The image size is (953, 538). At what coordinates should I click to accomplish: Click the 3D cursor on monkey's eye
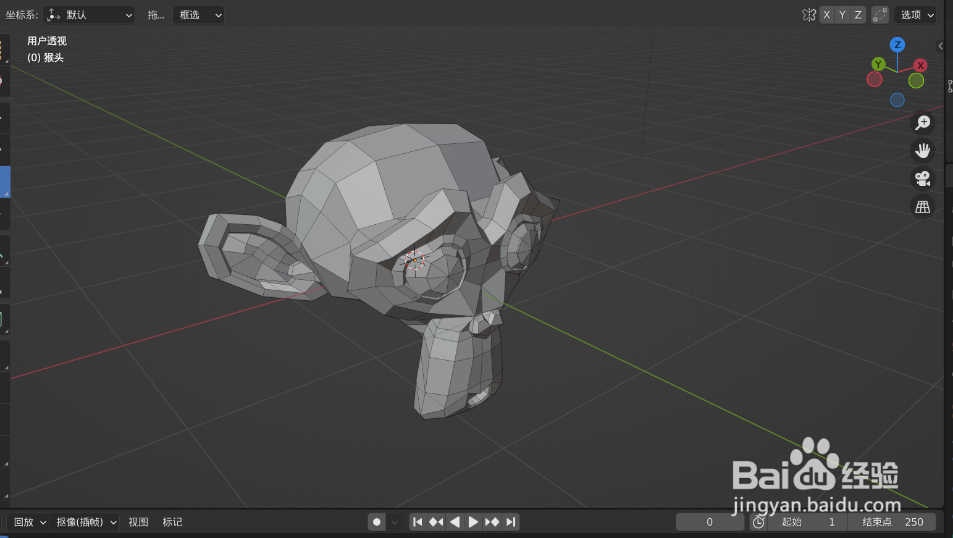click(415, 260)
